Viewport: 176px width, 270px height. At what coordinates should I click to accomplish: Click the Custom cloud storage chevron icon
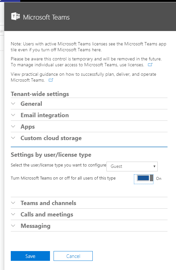click(13, 138)
